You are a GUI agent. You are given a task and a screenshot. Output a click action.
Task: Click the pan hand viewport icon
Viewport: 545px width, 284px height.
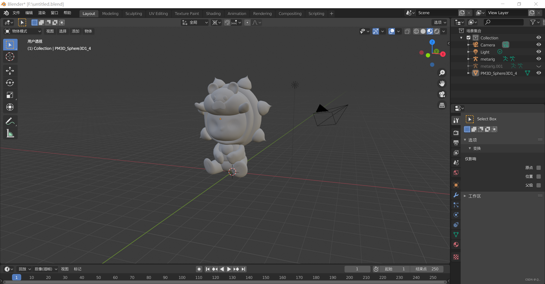click(442, 84)
